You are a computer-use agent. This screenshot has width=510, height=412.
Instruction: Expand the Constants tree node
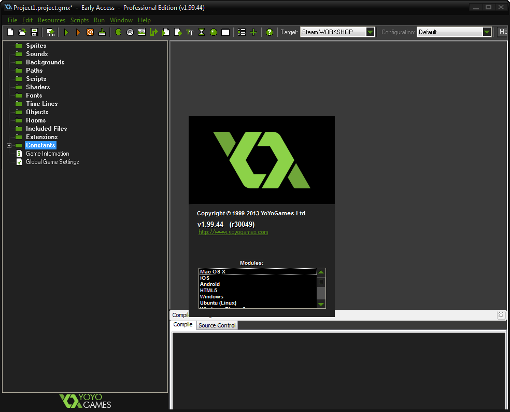[9, 145]
